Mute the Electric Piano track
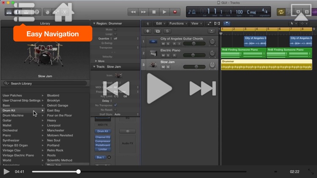 click(163, 55)
